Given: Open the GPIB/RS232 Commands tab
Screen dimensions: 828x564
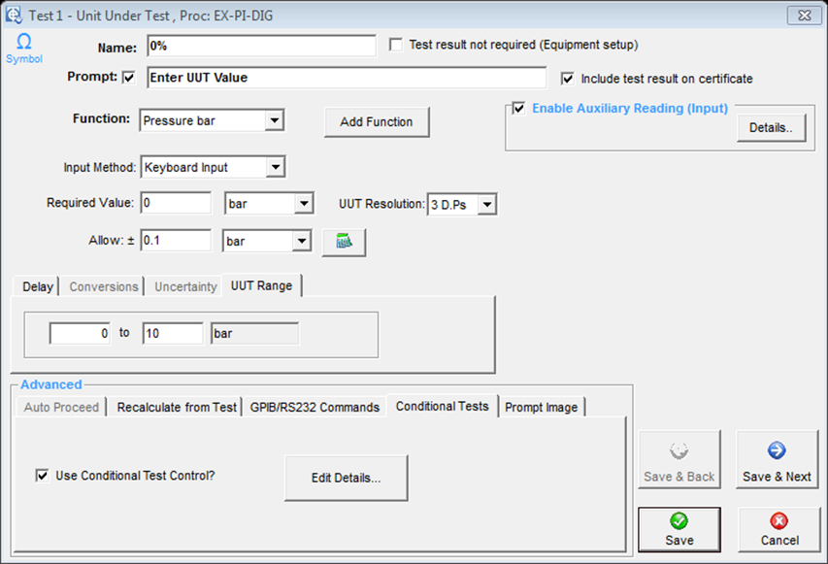Looking at the screenshot, I should 315,407.
